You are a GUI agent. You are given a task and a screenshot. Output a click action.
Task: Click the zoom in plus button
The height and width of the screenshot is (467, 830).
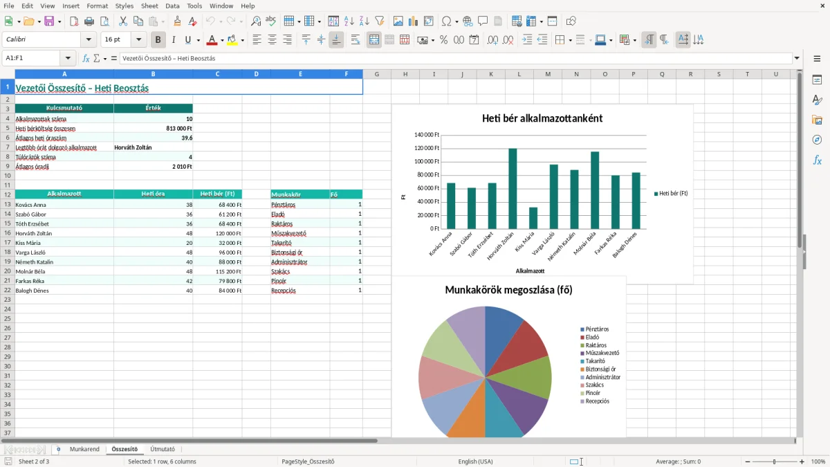click(x=802, y=461)
